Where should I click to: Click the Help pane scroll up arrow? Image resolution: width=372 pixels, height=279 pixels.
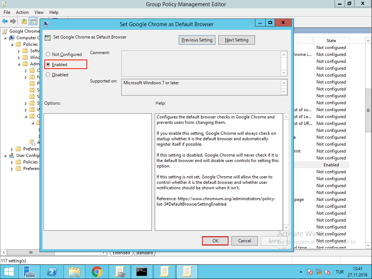(x=286, y=117)
